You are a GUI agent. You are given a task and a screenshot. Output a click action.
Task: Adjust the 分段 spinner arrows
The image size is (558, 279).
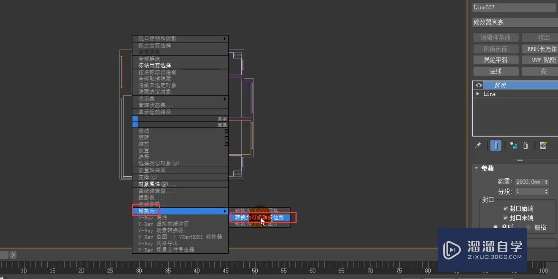[x=546, y=192]
